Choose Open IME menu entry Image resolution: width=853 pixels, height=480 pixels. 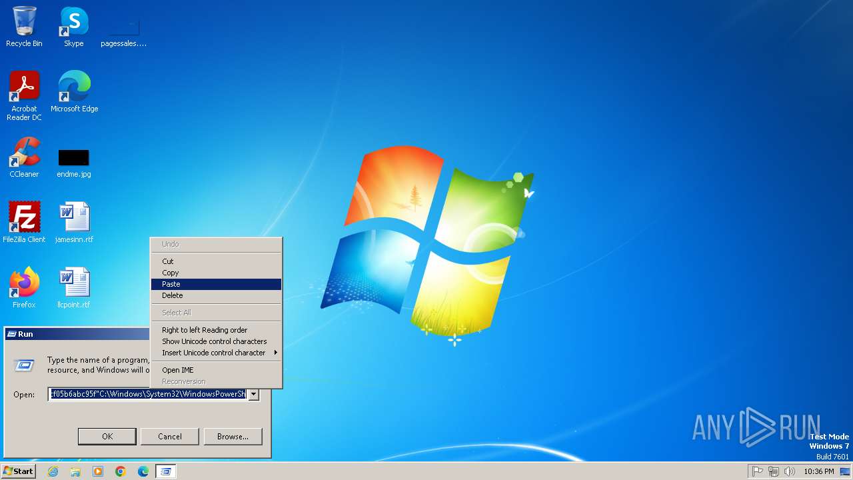click(x=216, y=370)
